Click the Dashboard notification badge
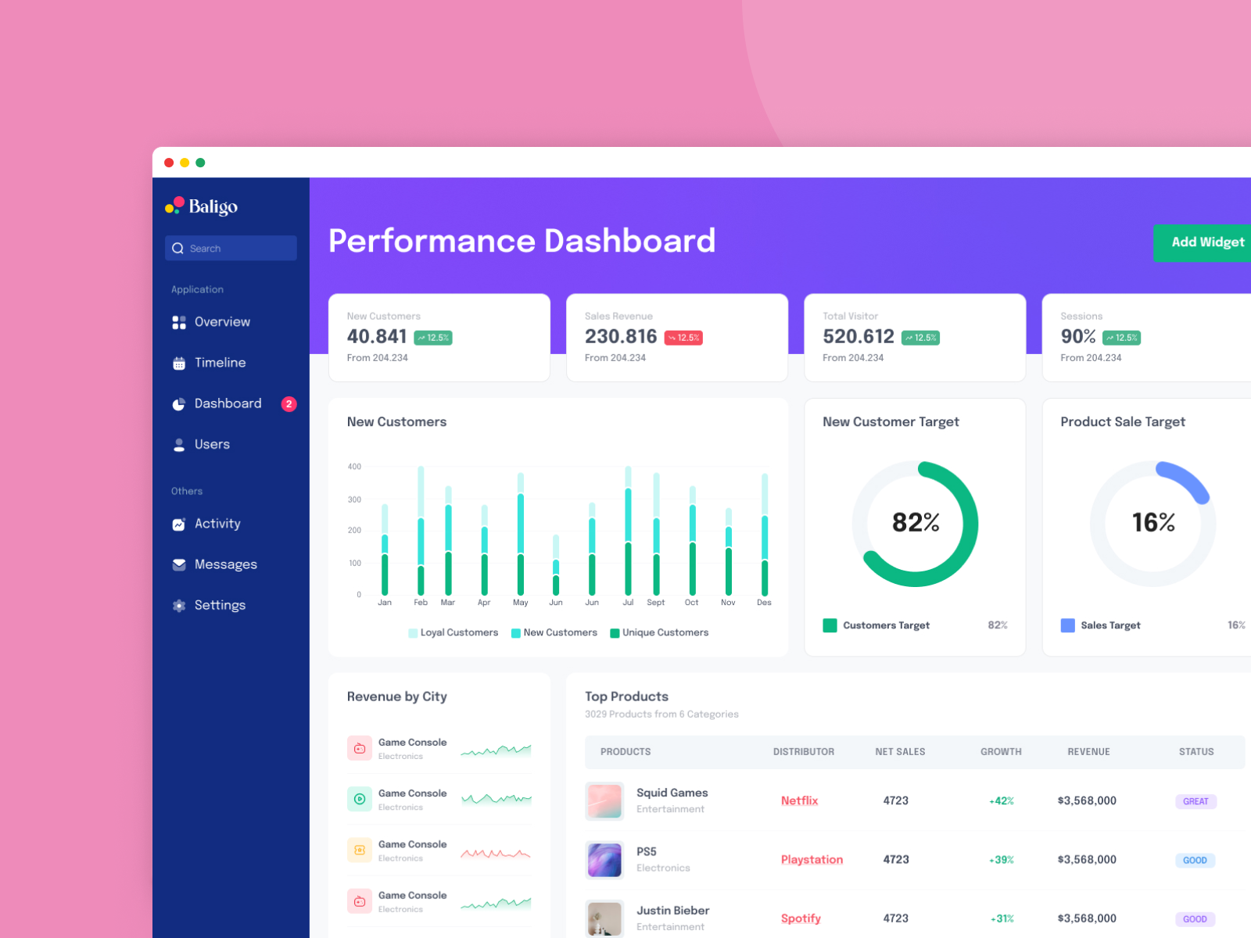The height and width of the screenshot is (938, 1251). [289, 404]
